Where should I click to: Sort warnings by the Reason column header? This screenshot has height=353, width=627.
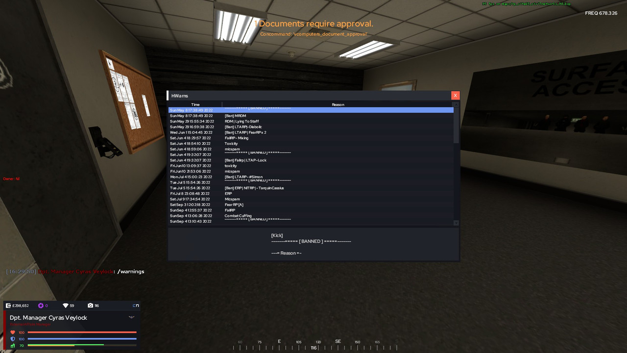coord(338,104)
